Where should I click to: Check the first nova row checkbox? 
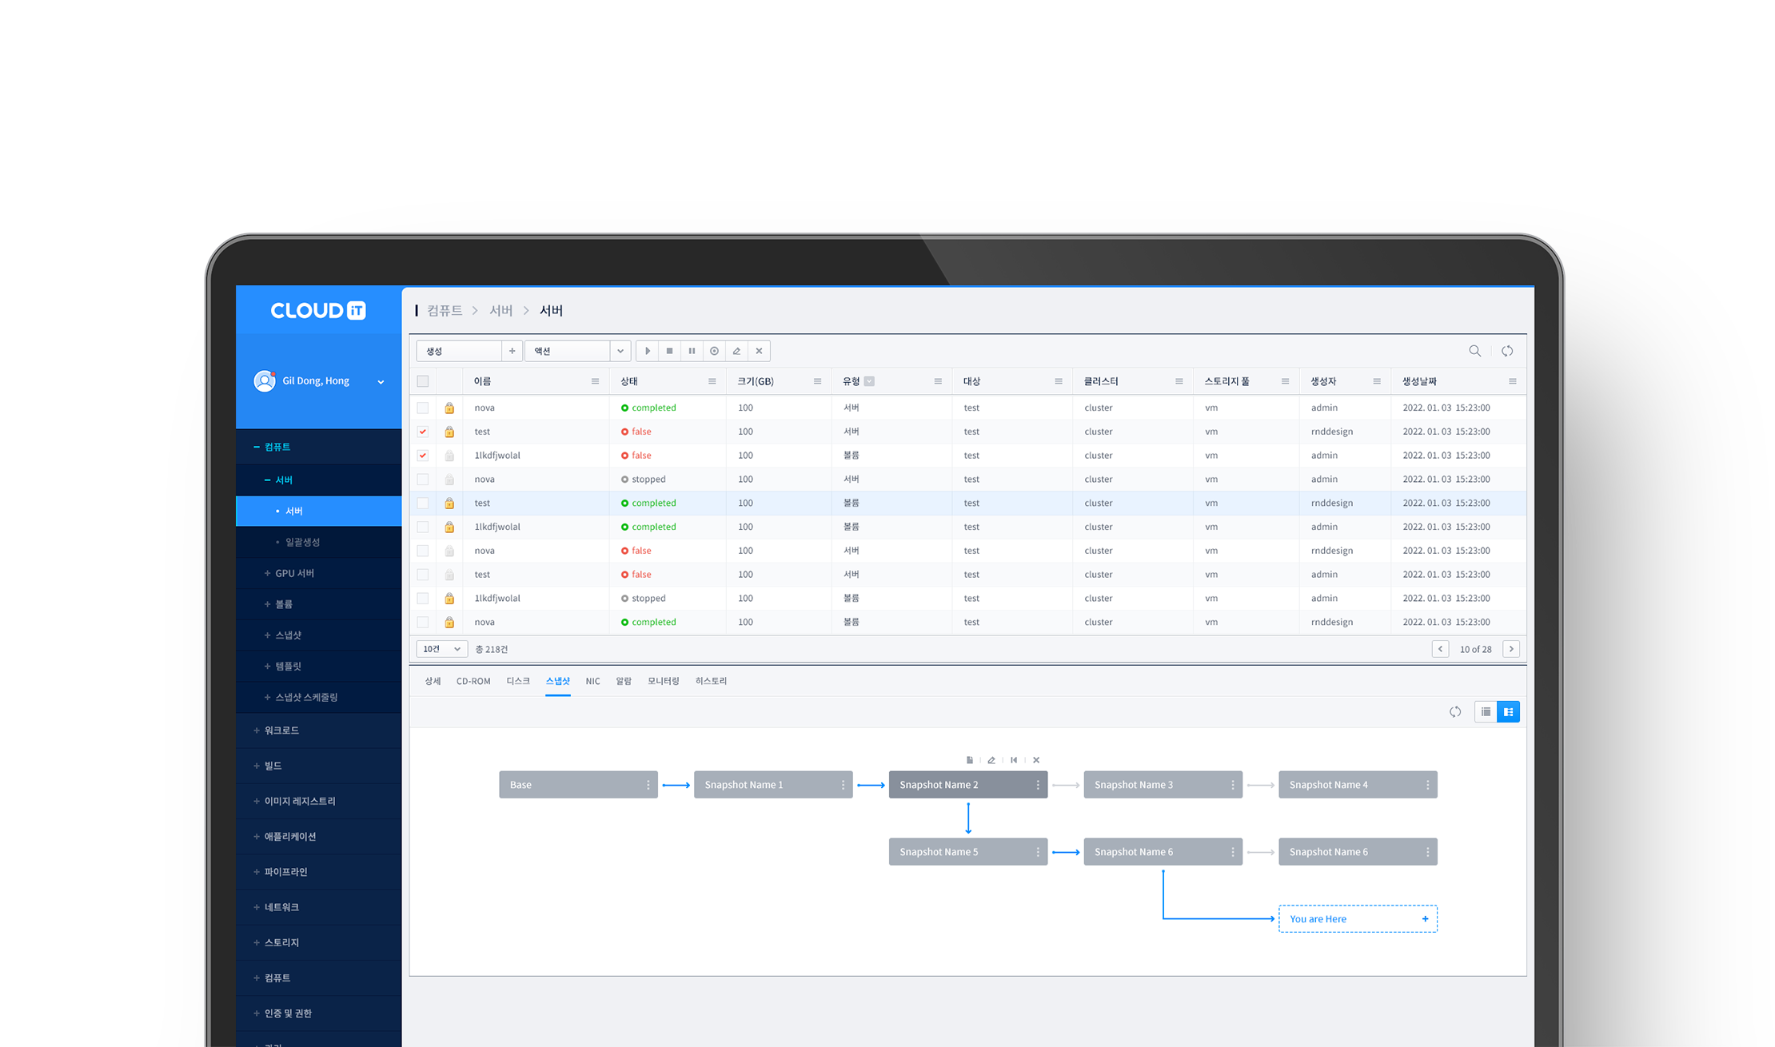click(423, 408)
